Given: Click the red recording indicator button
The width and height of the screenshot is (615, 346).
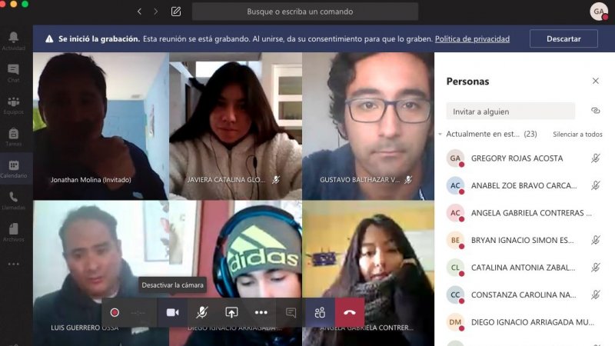Looking at the screenshot, I should point(115,312).
